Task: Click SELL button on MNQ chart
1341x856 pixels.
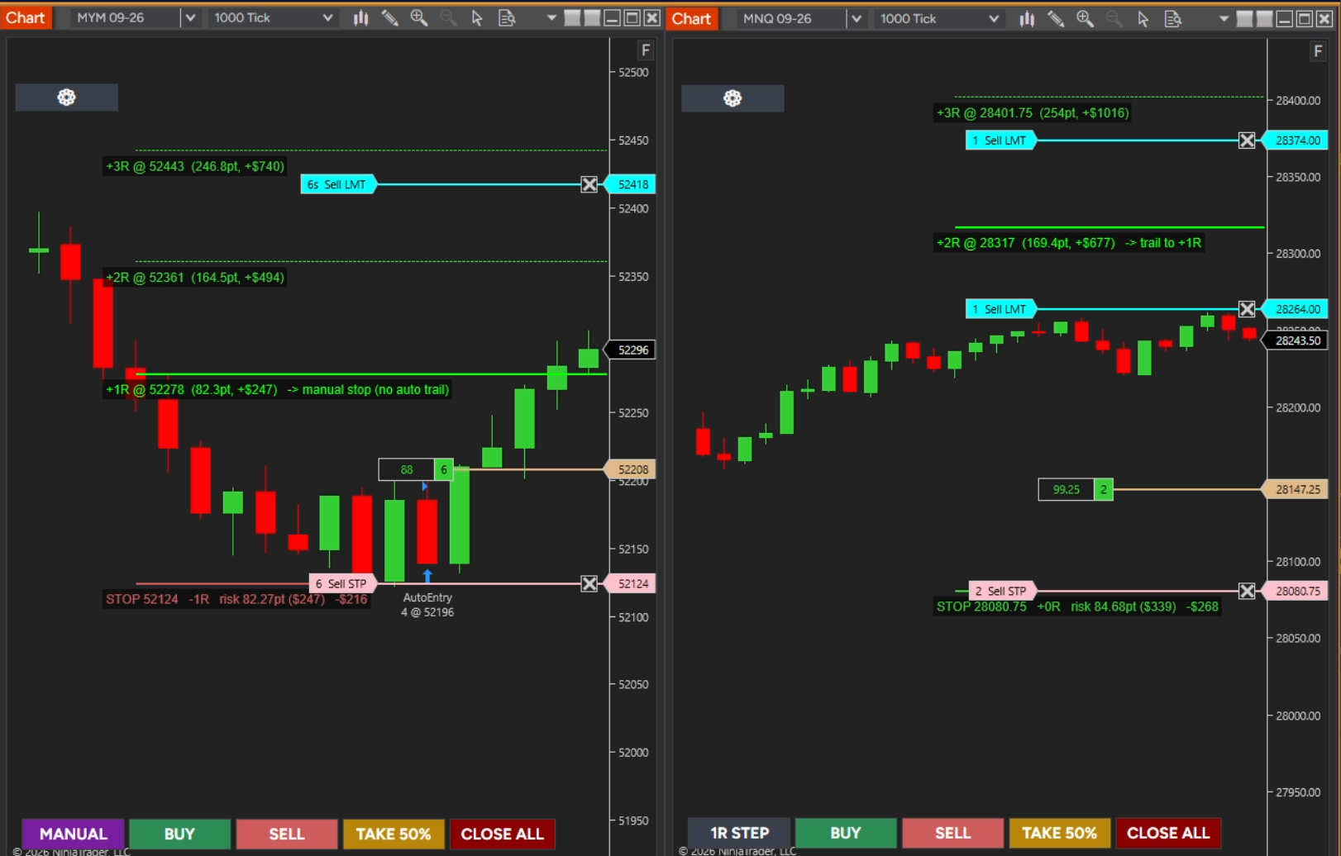Action: point(952,833)
